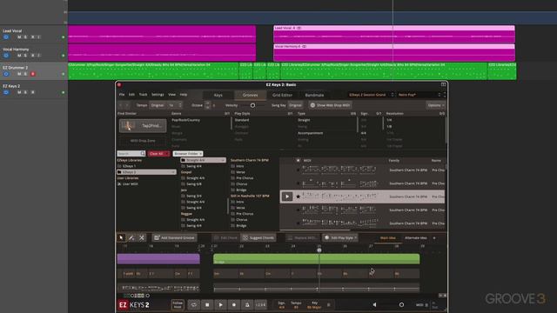Open the Settings menu in EZ Keys

[158, 95]
